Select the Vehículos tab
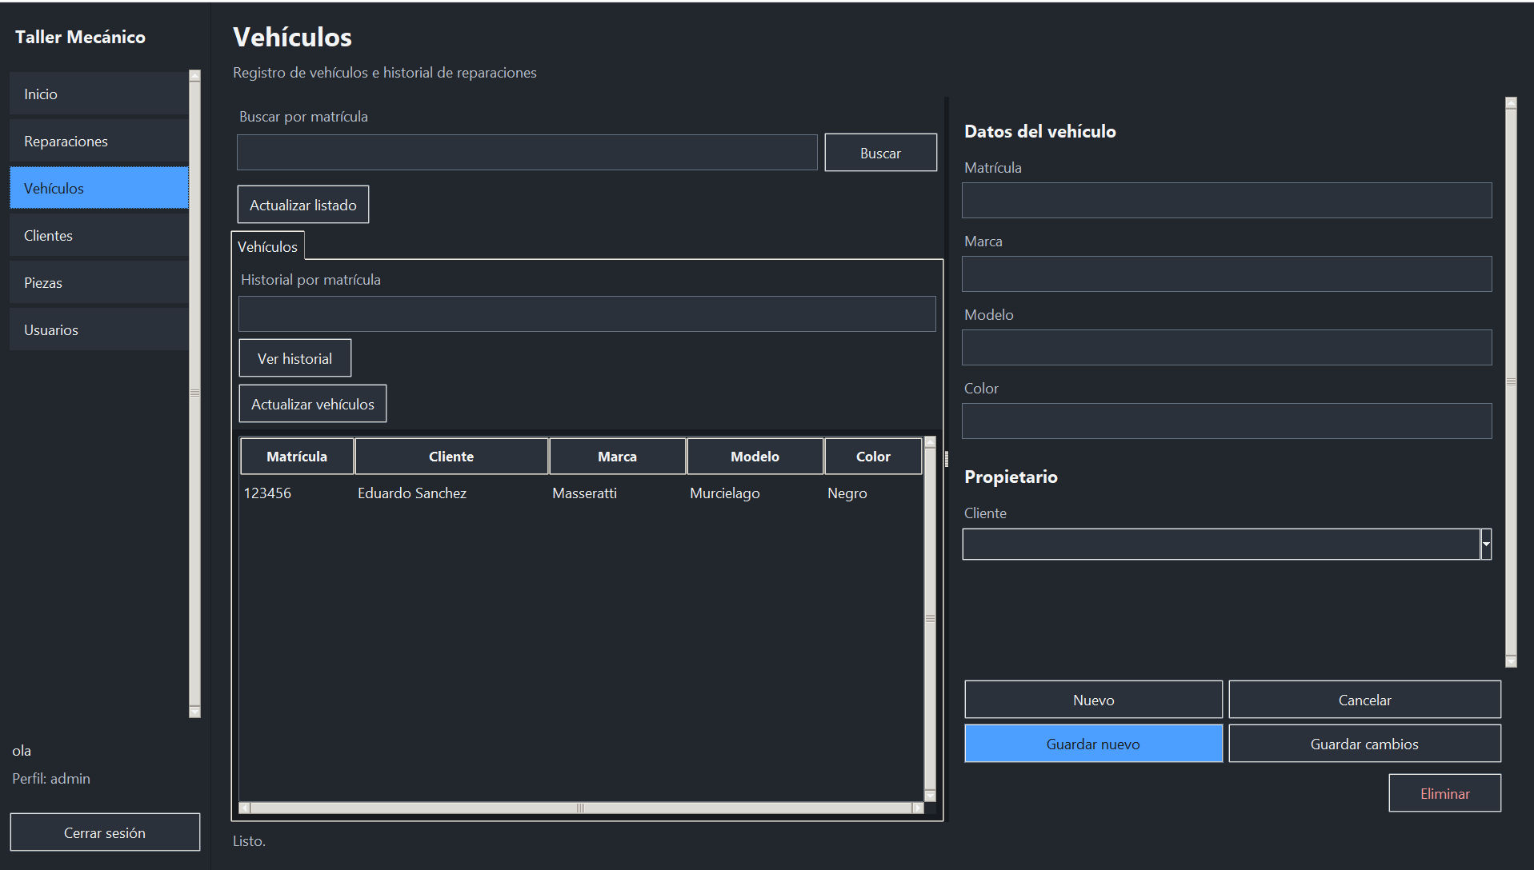This screenshot has width=1534, height=870. (x=267, y=246)
